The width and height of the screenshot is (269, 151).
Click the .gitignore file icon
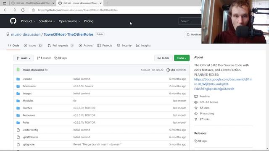18,144
